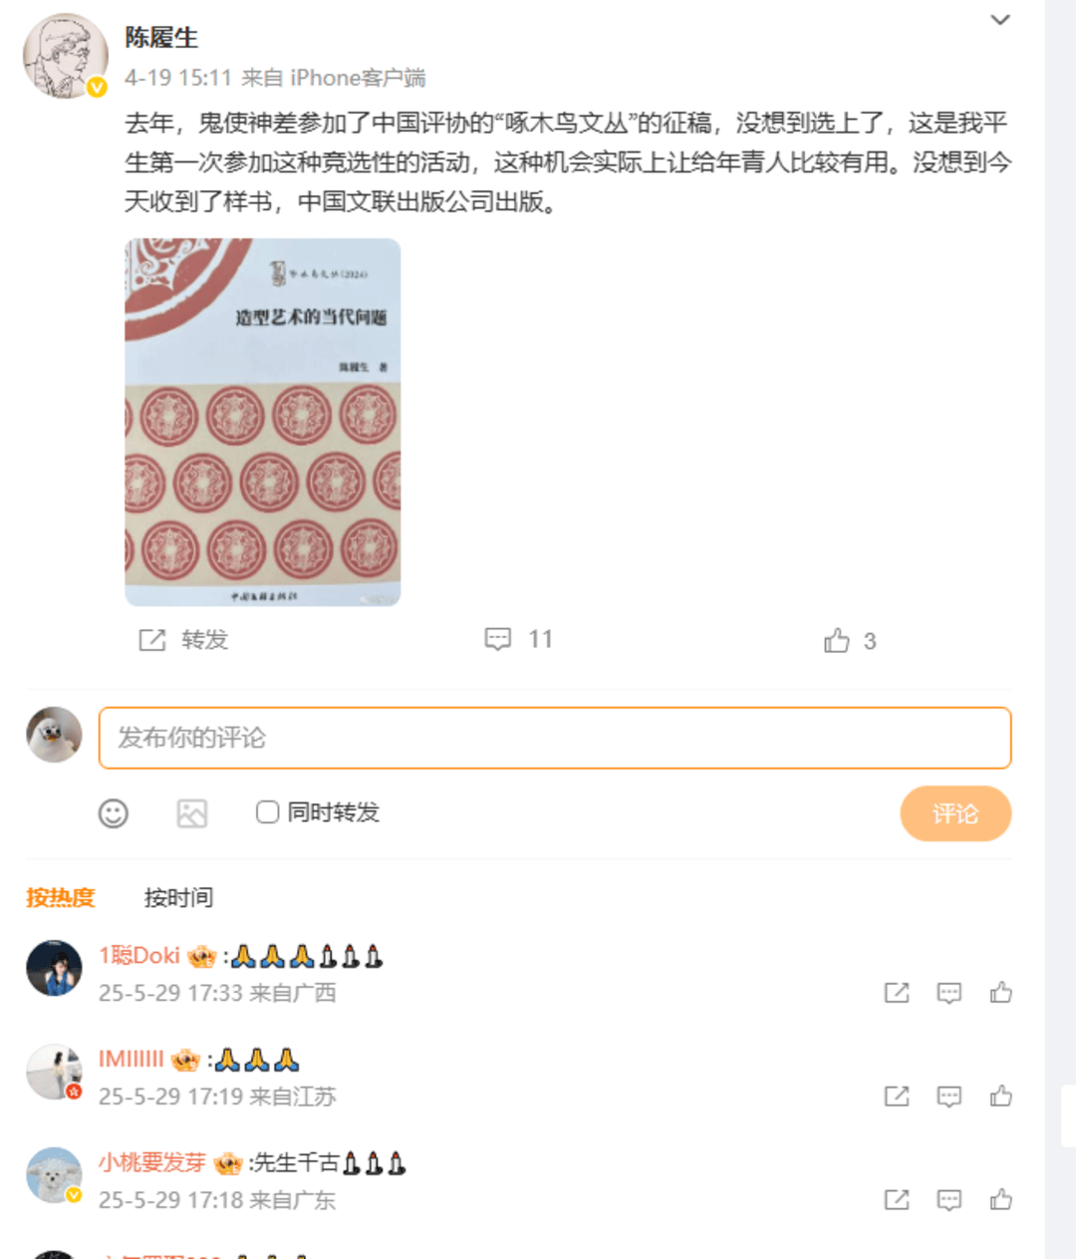
Task: Repost 小桃要发芽's comment via the share icon
Action: click(x=897, y=1199)
